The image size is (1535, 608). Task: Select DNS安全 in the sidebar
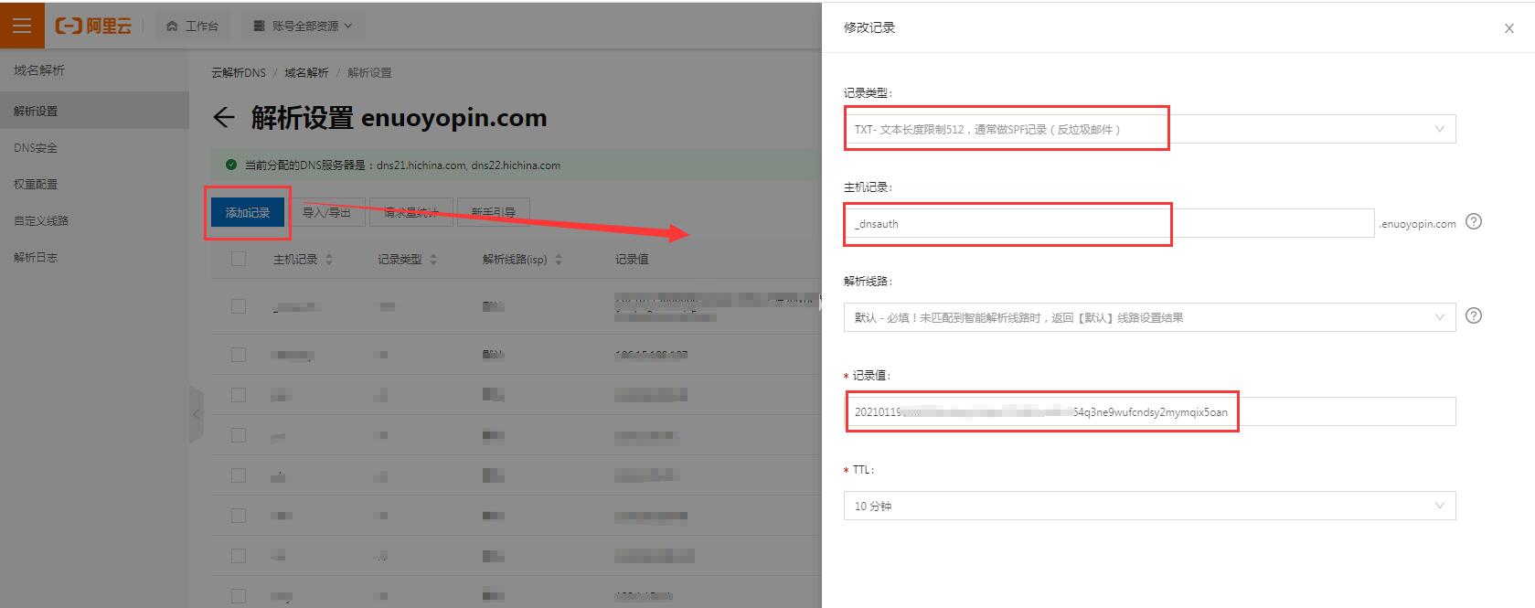(36, 147)
